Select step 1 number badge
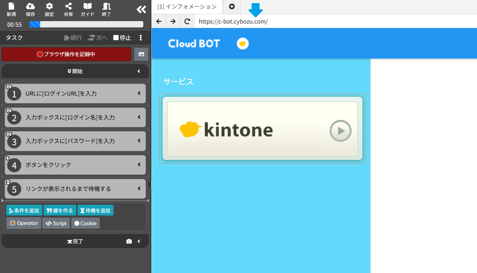Viewport: 477px width, 273px height. pyautogui.click(x=14, y=94)
